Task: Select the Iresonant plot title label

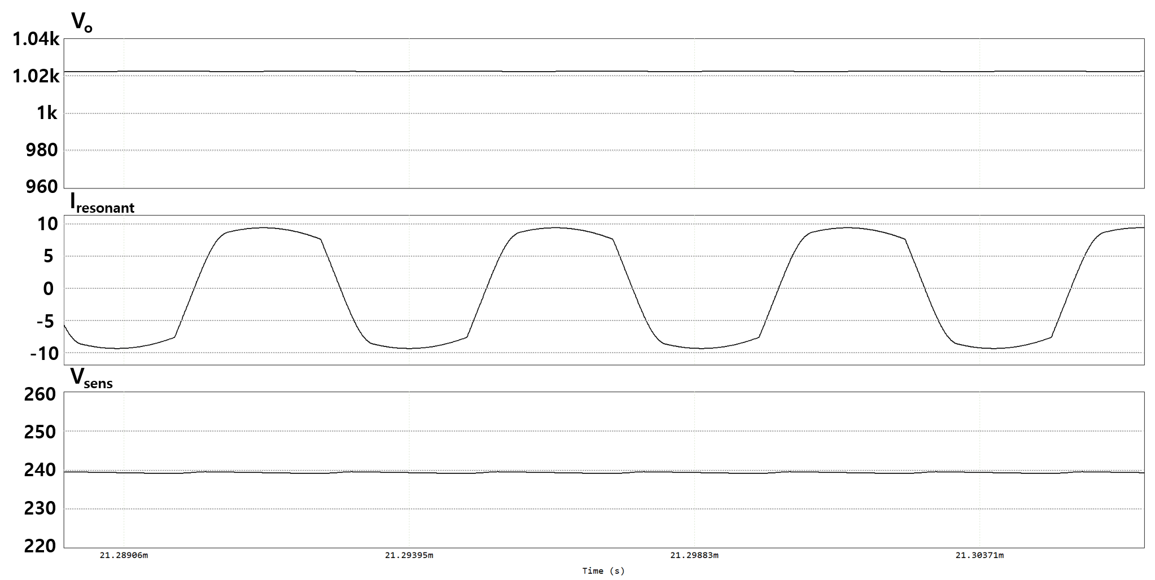Action: click(x=102, y=203)
